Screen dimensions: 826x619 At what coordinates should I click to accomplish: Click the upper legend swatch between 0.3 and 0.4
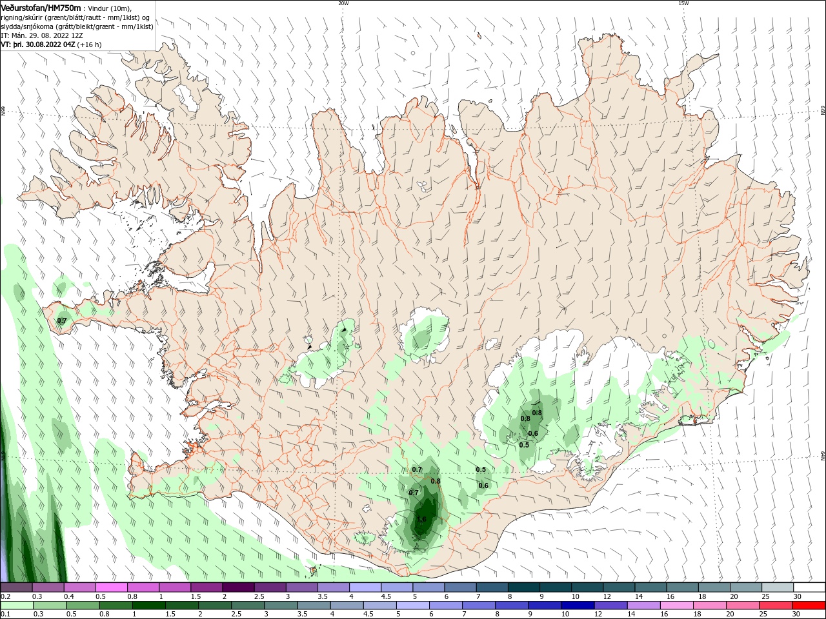(48, 587)
